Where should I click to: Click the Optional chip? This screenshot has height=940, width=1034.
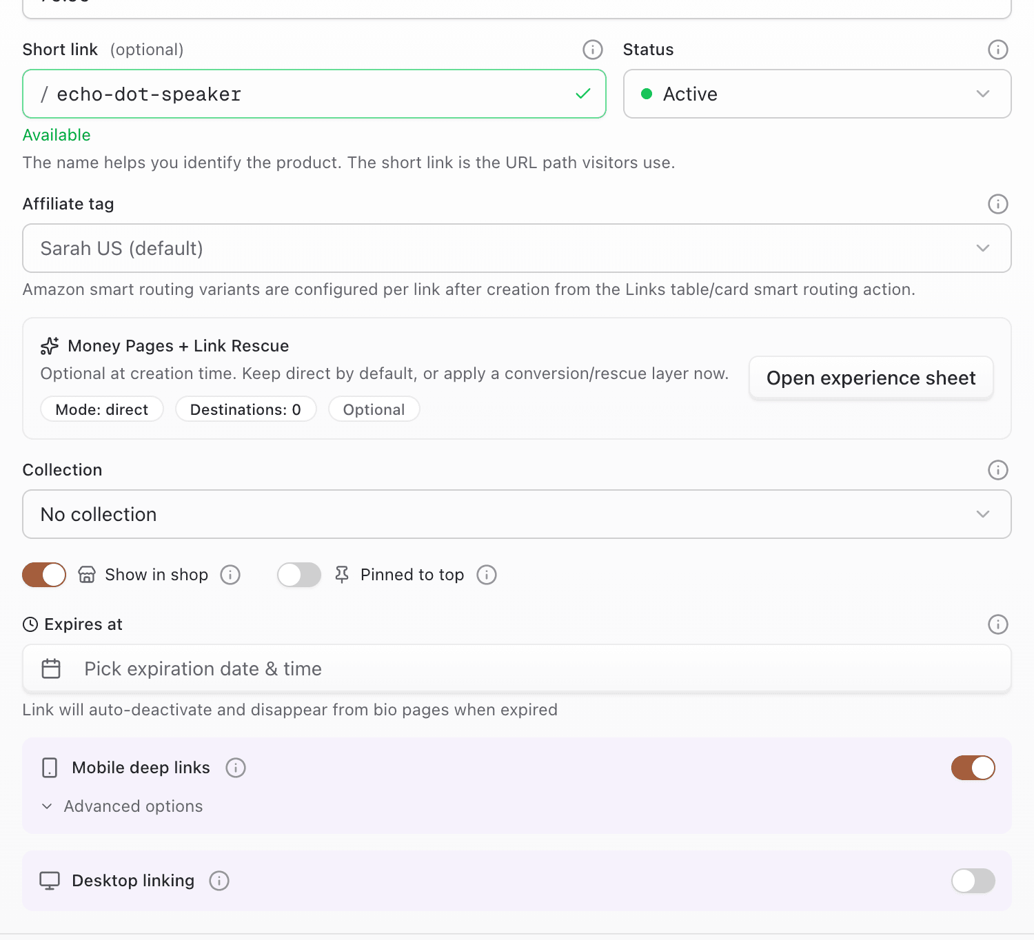click(x=374, y=409)
